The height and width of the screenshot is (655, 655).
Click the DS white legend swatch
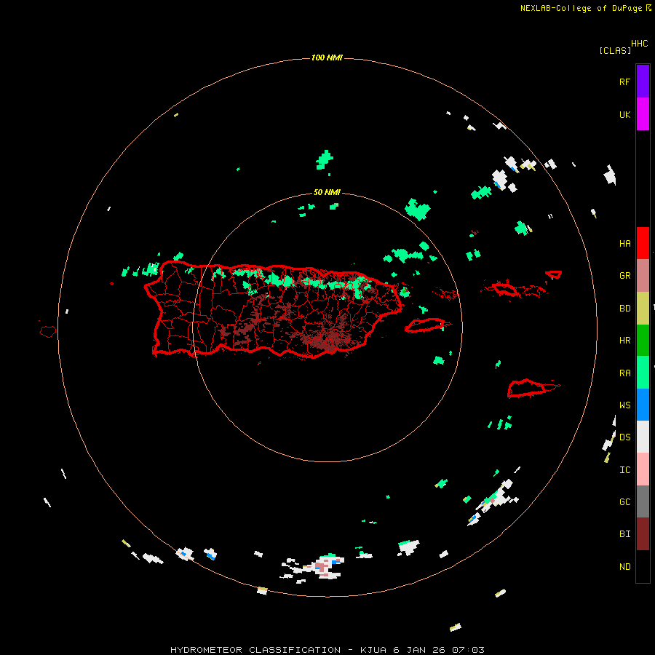coord(643,437)
